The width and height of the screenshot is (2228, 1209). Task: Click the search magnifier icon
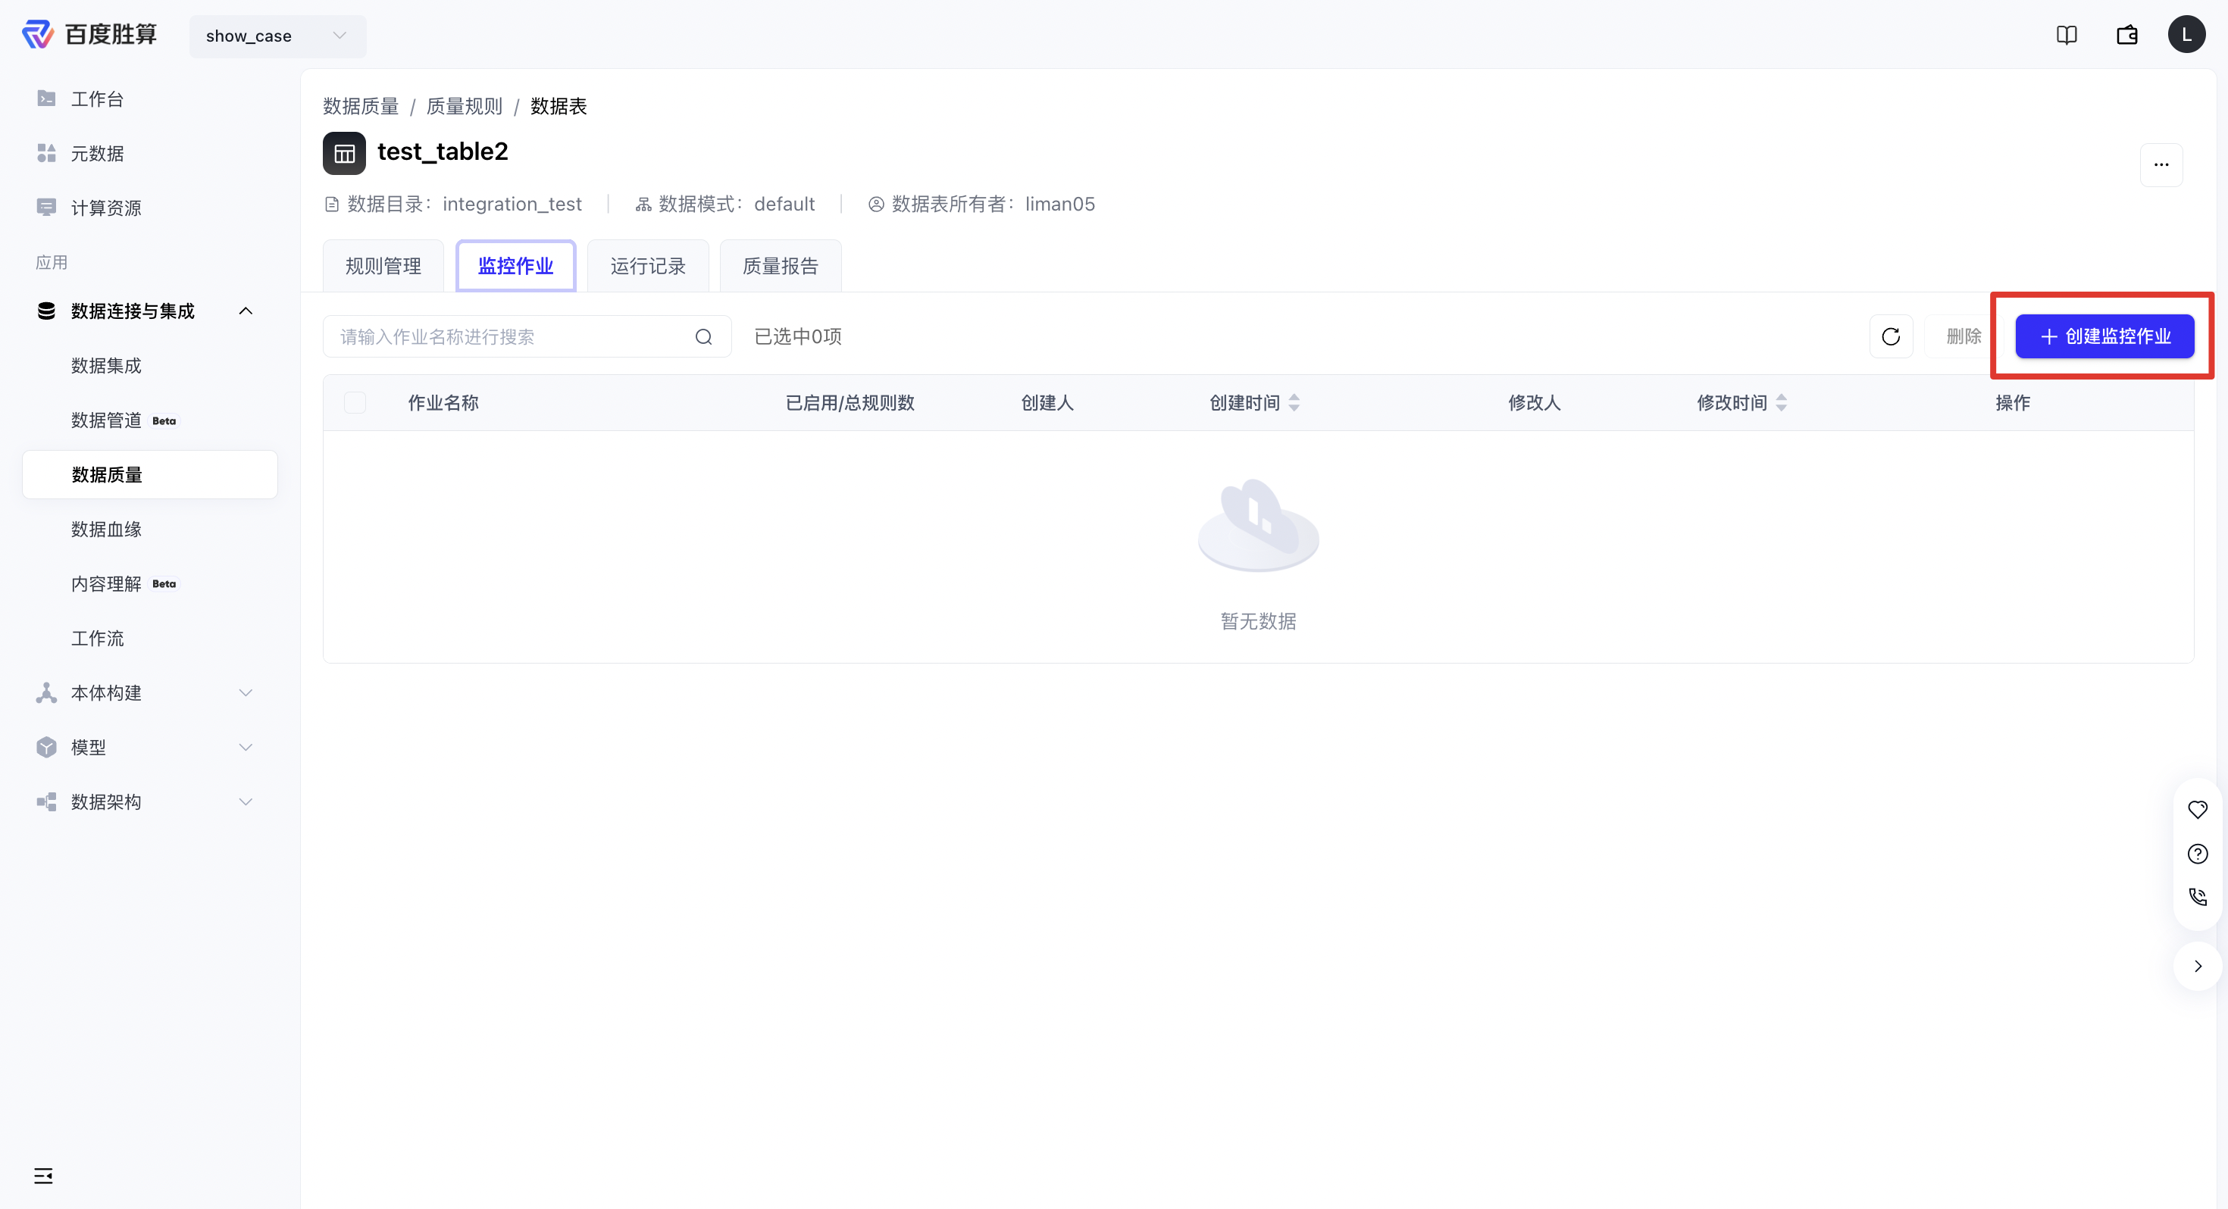tap(703, 336)
